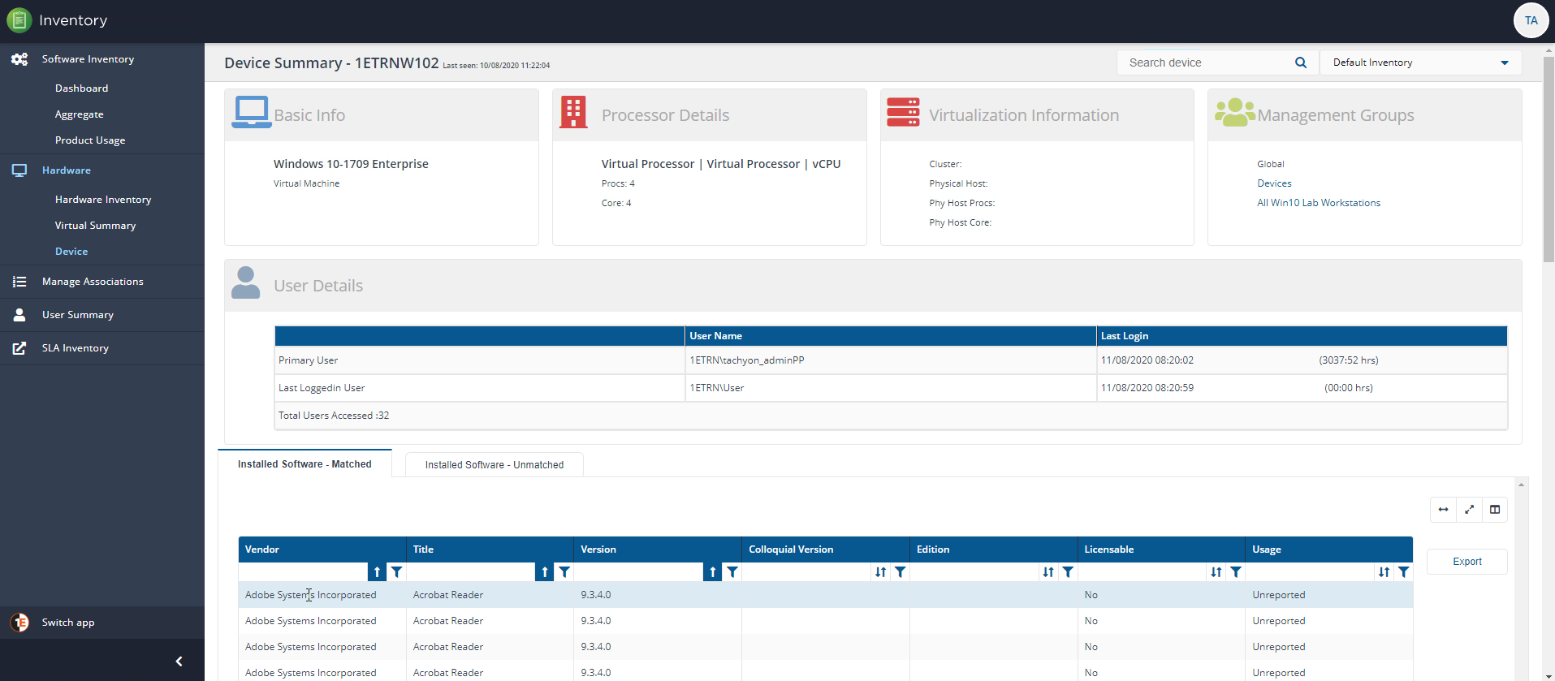The image size is (1555, 681).
Task: Click the Total Users Accessed :32 row
Action: (x=891, y=416)
